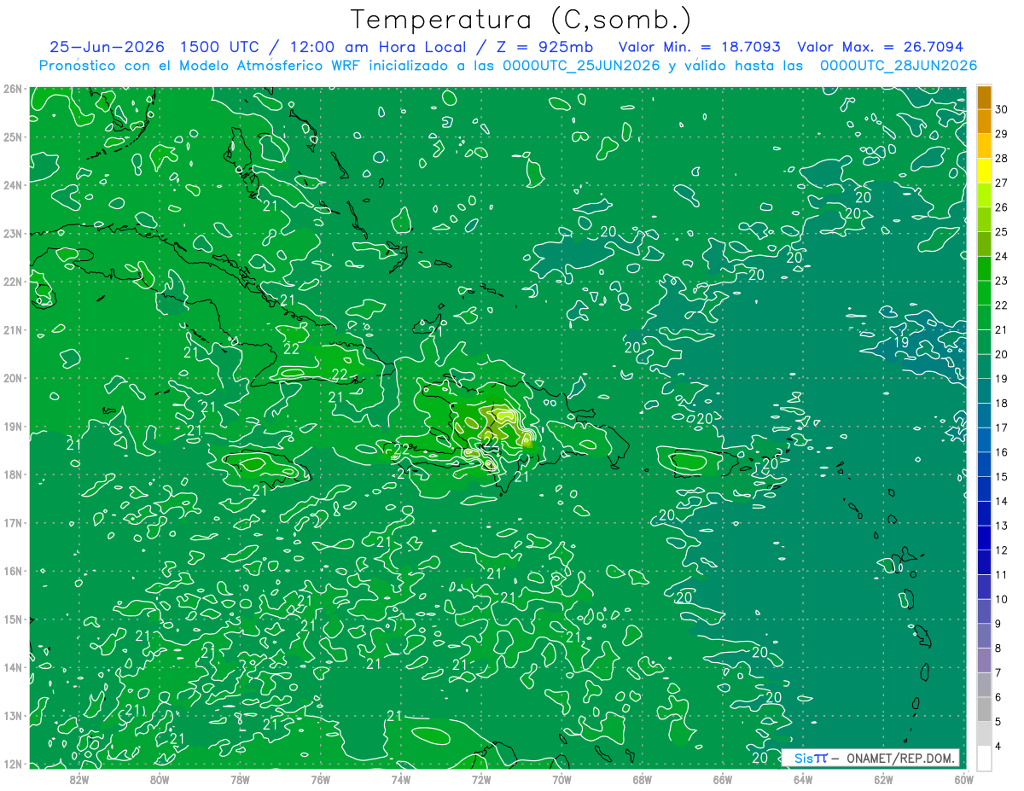Click the '18' label on the color scale
This screenshot has height=791, width=1024.
click(1001, 403)
